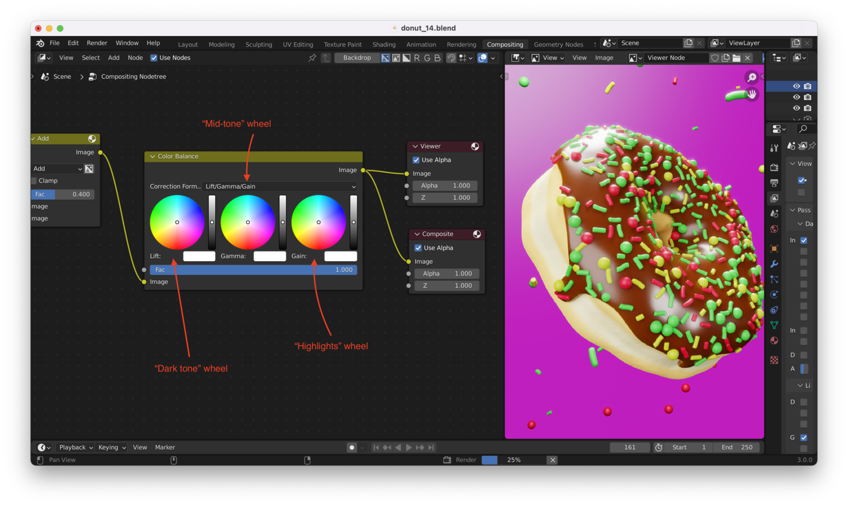Select the Render Properties tab icon

coord(774,167)
